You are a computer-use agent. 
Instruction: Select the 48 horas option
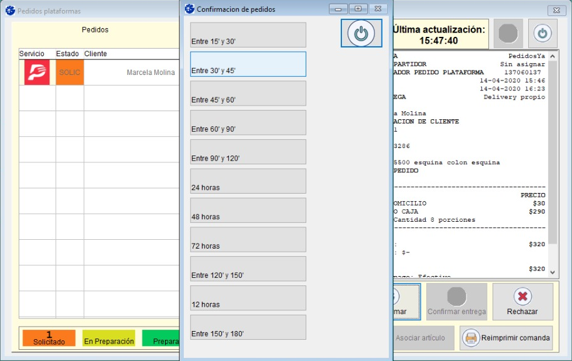(x=248, y=210)
